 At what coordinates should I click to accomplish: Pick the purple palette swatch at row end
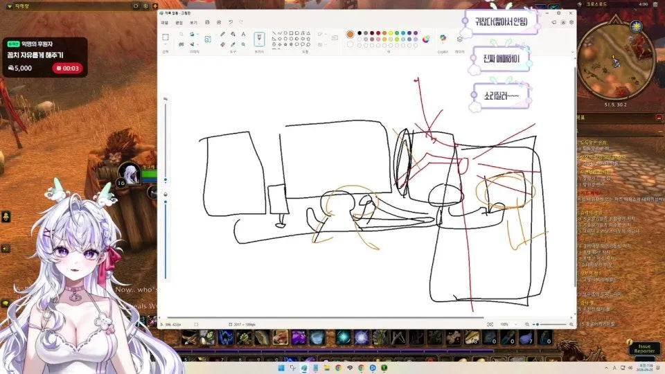[x=416, y=33]
